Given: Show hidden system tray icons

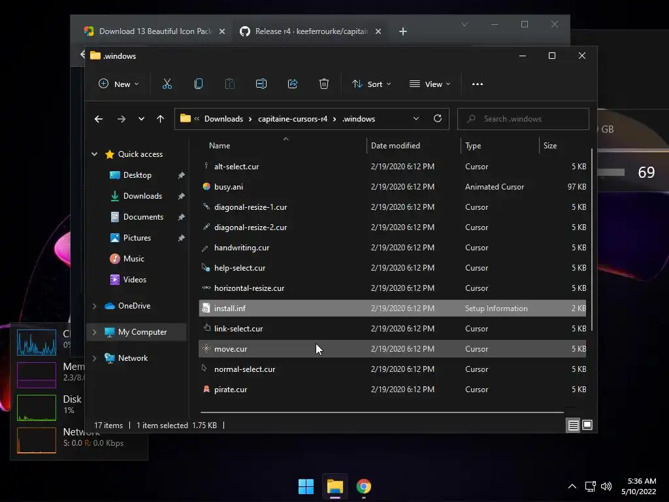Looking at the screenshot, I should point(572,486).
